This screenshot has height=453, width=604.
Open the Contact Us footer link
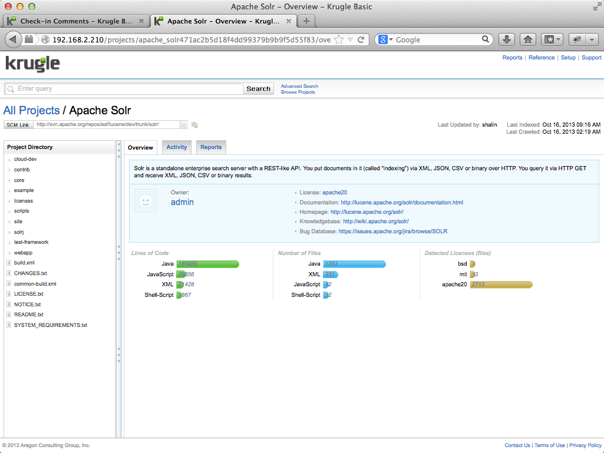(x=517, y=445)
